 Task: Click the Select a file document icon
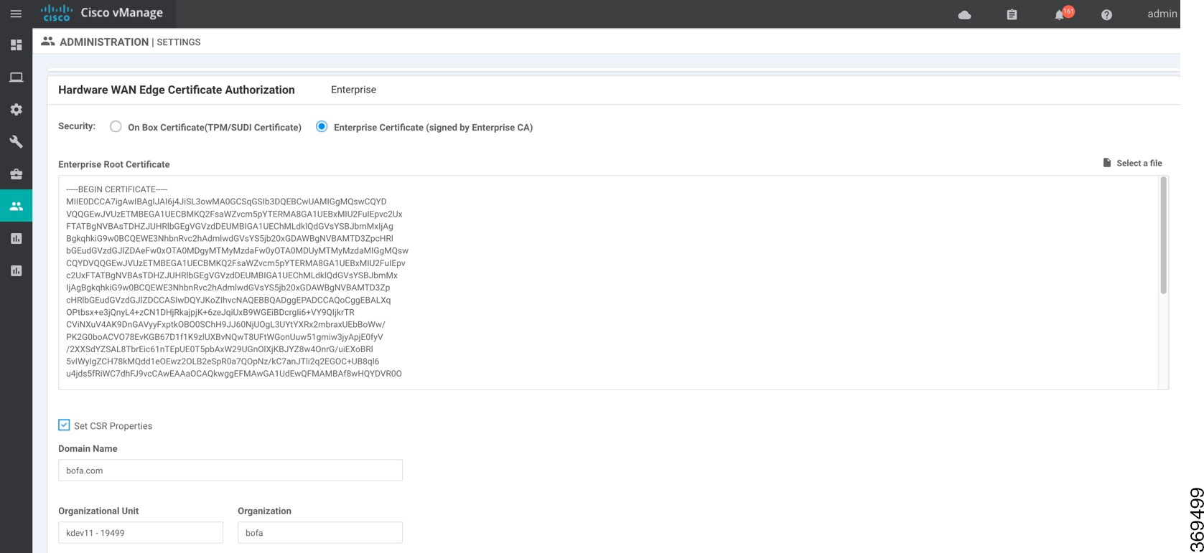(x=1107, y=163)
